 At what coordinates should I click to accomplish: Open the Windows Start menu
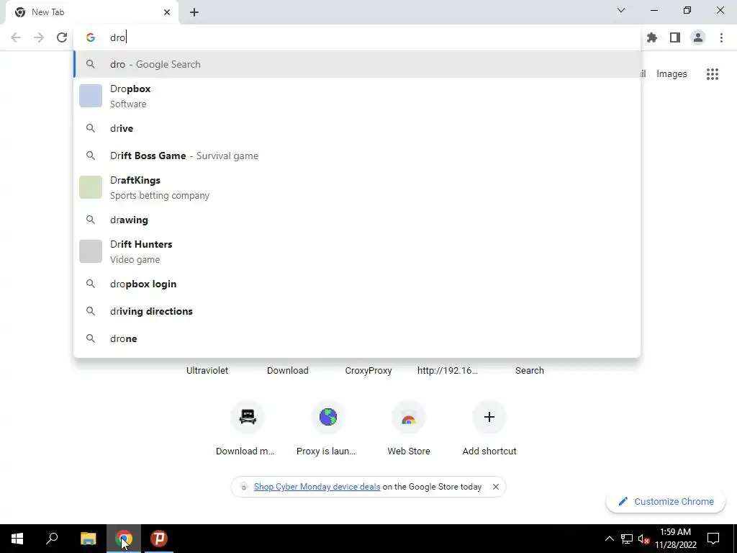coord(17,539)
